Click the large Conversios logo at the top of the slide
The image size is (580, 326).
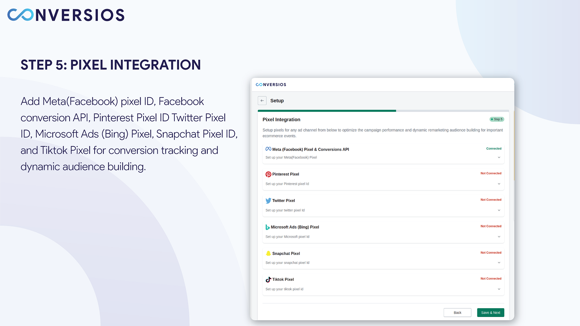point(66,15)
